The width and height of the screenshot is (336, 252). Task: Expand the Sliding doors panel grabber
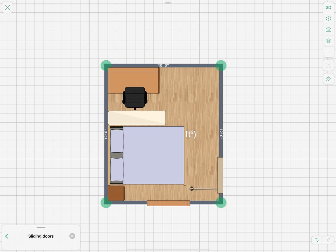pos(41,227)
